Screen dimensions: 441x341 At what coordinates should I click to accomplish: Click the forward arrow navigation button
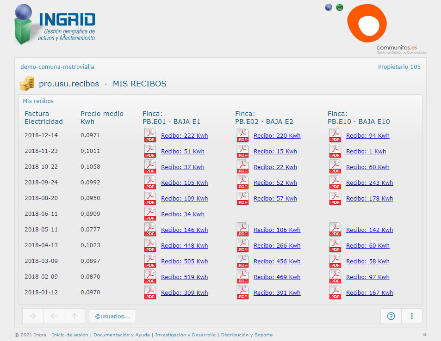[x=33, y=317]
